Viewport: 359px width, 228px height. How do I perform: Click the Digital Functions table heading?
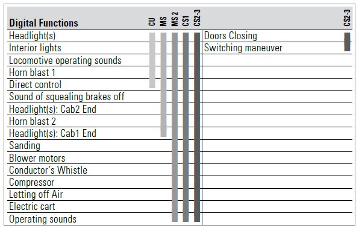click(x=43, y=23)
